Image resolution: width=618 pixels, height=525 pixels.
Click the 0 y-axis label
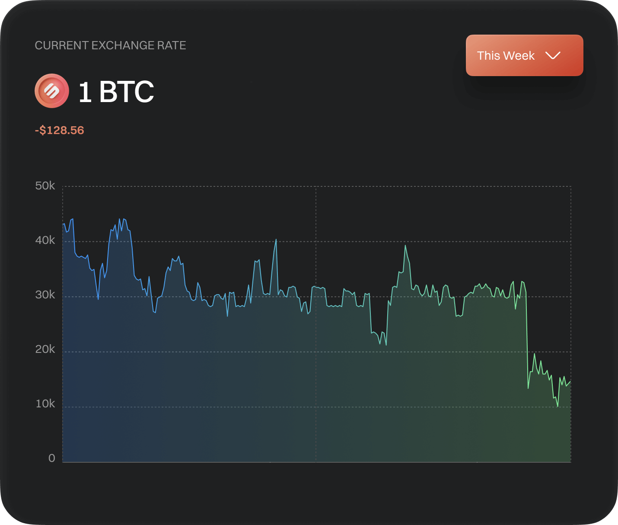pyautogui.click(x=52, y=458)
